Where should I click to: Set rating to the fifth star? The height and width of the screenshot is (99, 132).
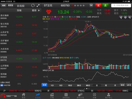coord(84,6)
